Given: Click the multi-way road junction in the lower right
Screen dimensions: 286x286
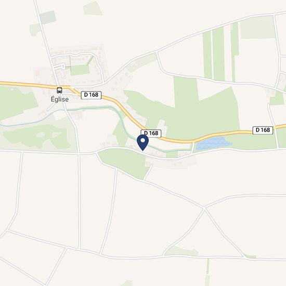Looking at the screenshot, I should (204, 208).
